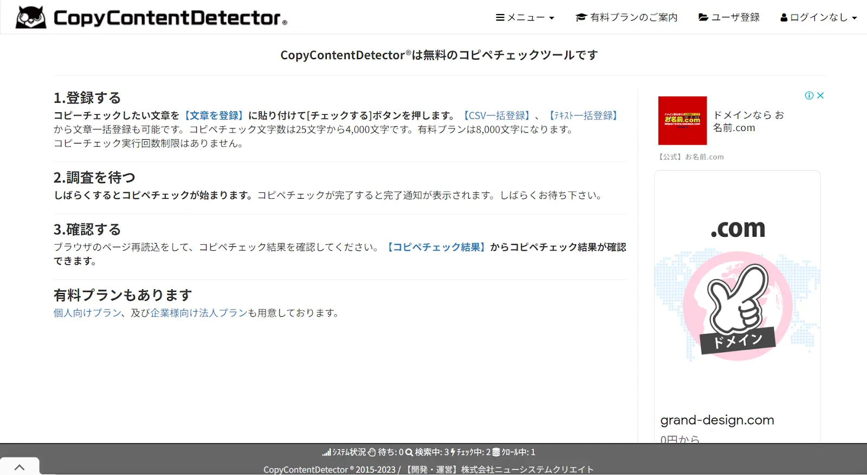The image size is (867, 475).
Task: Click grand-design.com ad text
Action: point(717,420)
